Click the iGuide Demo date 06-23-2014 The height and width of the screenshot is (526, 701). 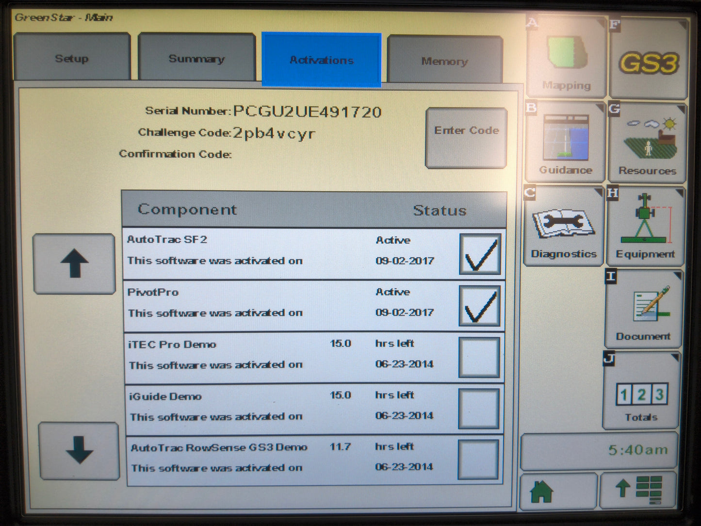(x=404, y=415)
